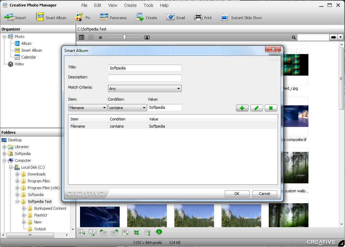
Task: Click the forest custom wallpaper thumbnail
Action: pyautogui.click(x=296, y=168)
